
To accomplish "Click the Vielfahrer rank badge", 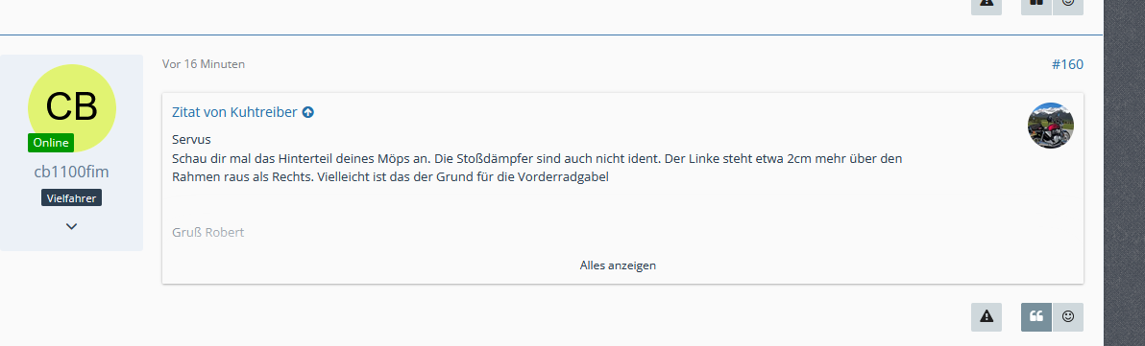I will pos(71,197).
